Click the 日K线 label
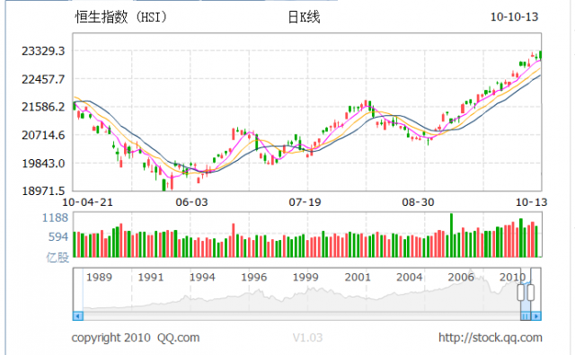This screenshot has height=355, width=575. coord(304,17)
